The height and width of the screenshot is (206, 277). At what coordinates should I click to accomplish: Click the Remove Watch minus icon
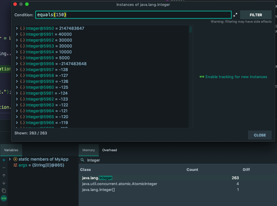4,168
